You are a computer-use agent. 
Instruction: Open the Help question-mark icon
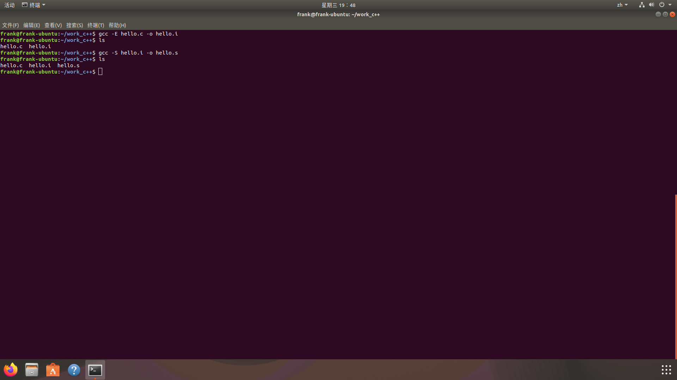point(74,370)
